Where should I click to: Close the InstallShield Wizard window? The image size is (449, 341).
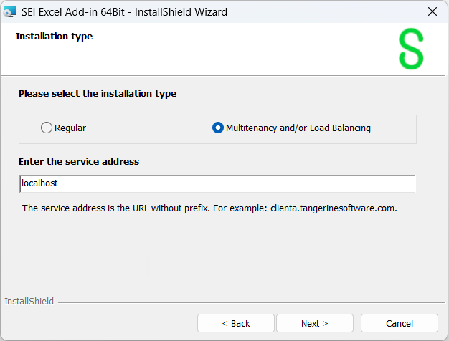pyautogui.click(x=432, y=11)
